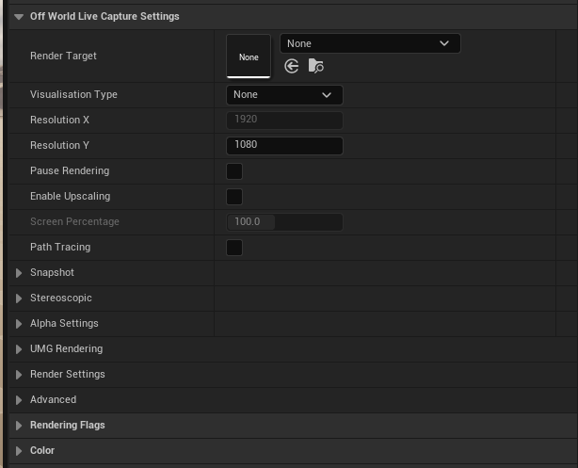Toggle the Pause Rendering checkbox
The height and width of the screenshot is (468, 578).
pos(234,171)
